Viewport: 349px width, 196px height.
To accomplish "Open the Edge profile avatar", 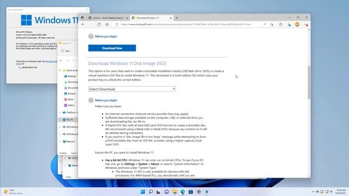I will (x=297, y=24).
